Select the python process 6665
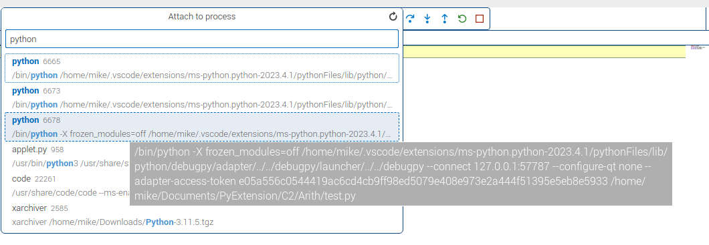This screenshot has height=245, width=709. point(202,68)
